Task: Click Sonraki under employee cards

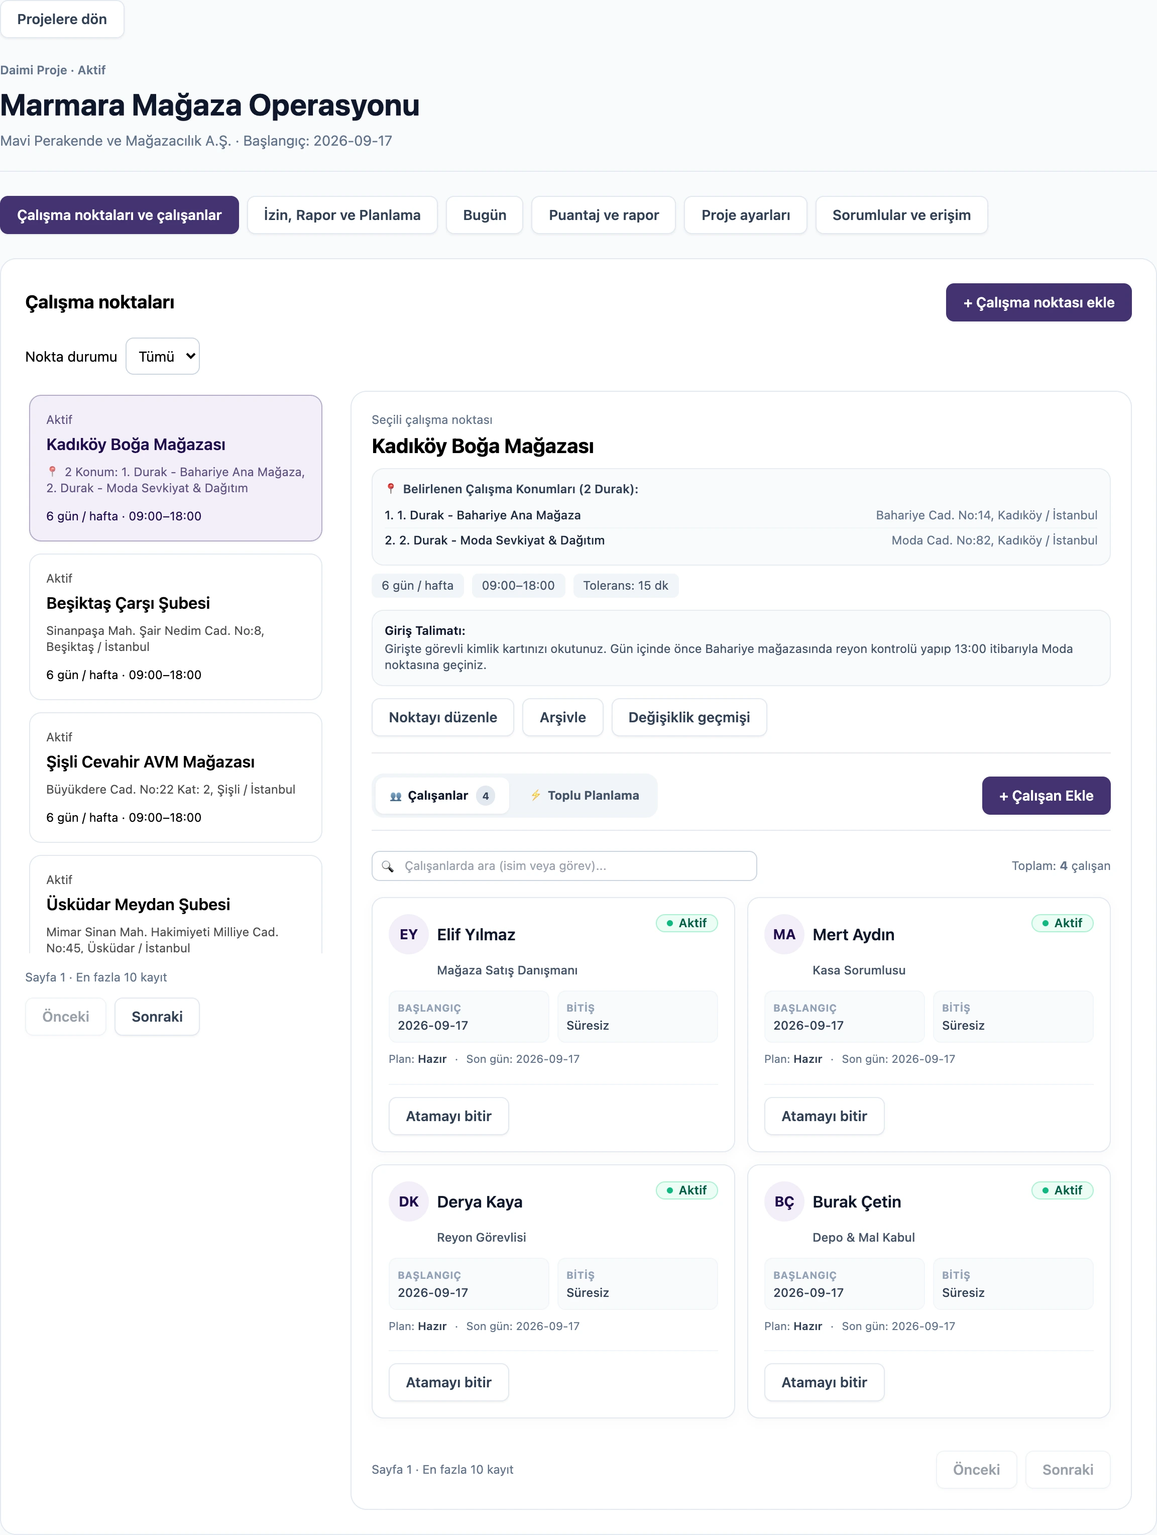Action: (1068, 1470)
